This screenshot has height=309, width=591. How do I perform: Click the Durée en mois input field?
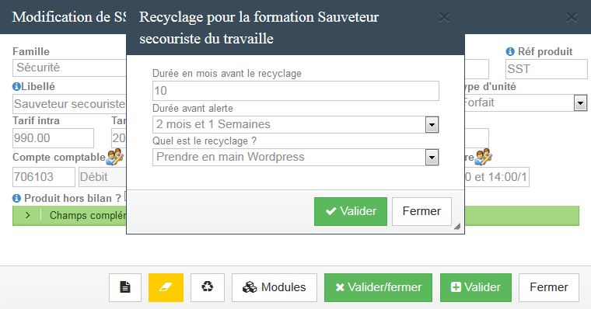tap(295, 91)
